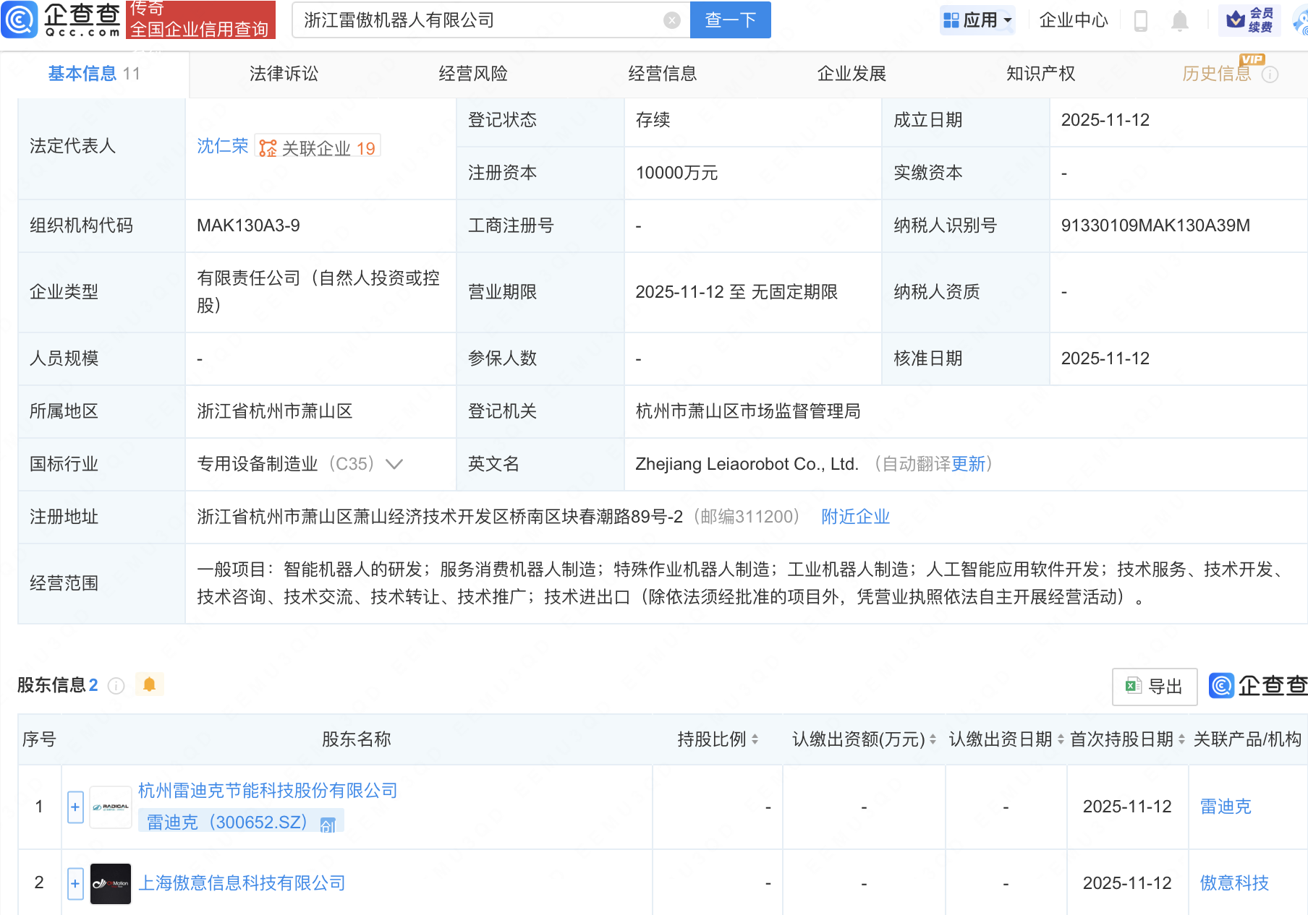Screen dimensions: 1308x915
Task: Click the AoYi Motion company logo
Action: tap(111, 883)
